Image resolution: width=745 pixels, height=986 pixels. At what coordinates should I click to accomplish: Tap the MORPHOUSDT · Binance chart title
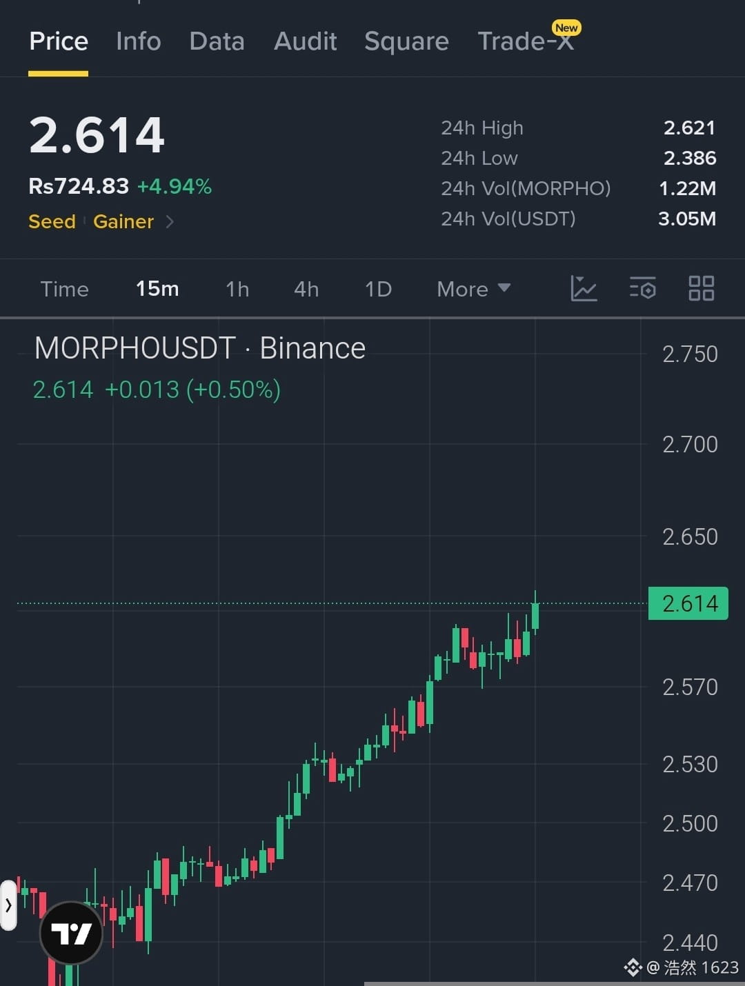pyautogui.click(x=200, y=348)
